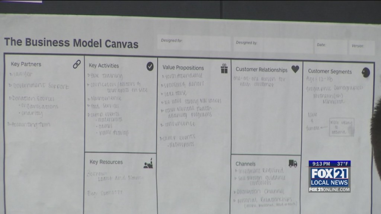Select the Designed by field
Screen dimensions: 381x214
(273, 46)
